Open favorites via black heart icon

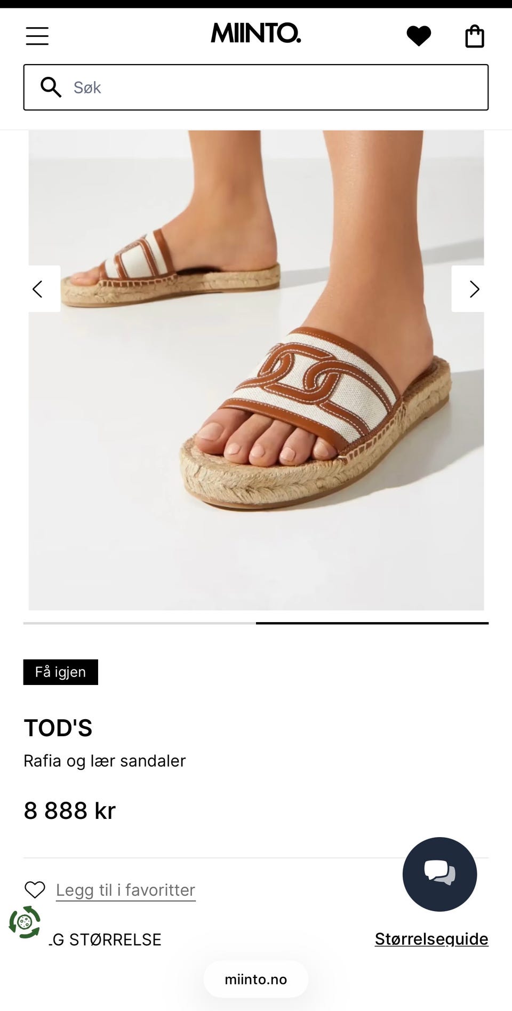pos(419,36)
